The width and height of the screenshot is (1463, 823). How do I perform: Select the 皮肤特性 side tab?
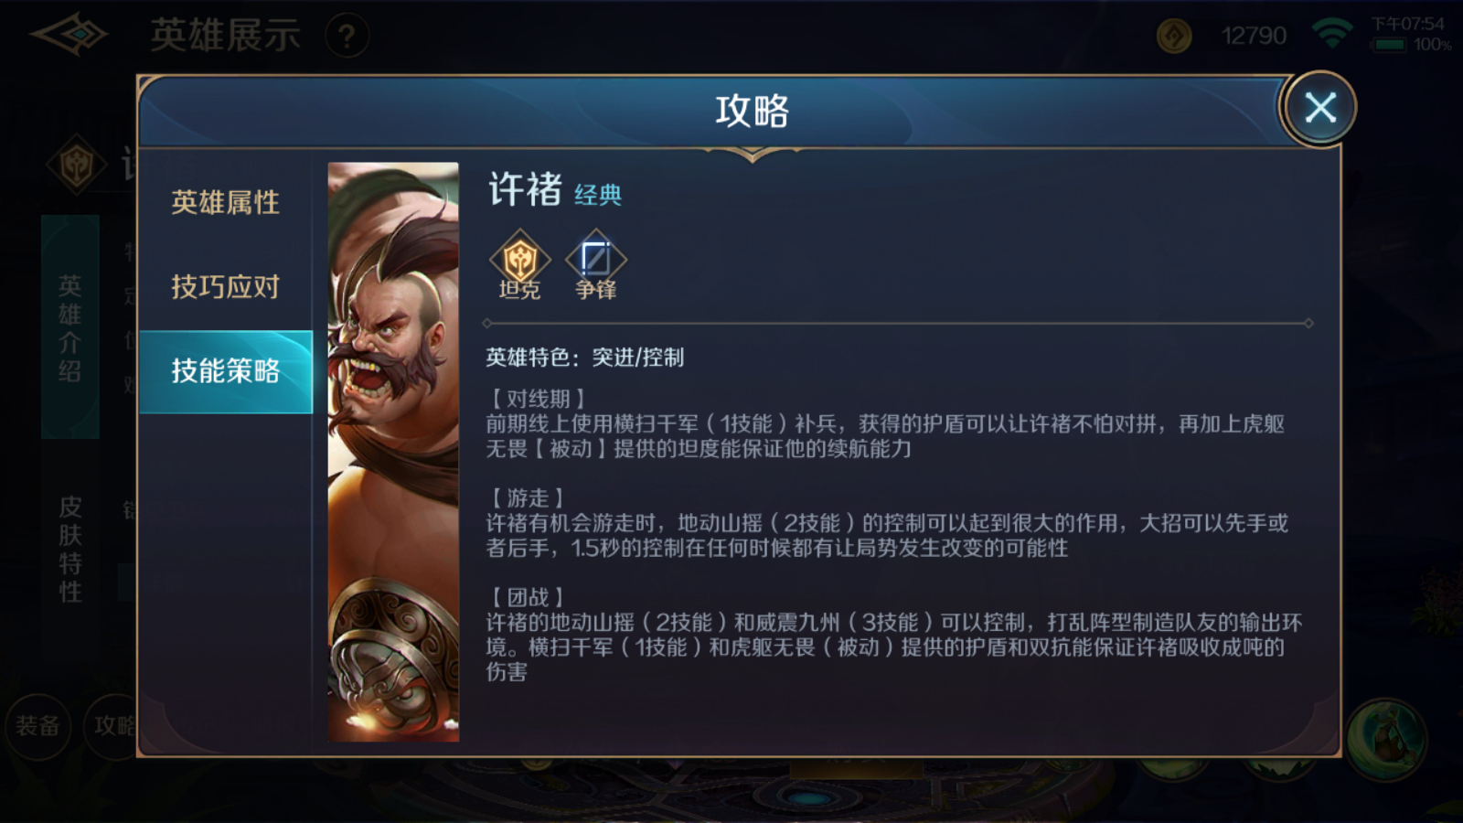click(x=70, y=549)
